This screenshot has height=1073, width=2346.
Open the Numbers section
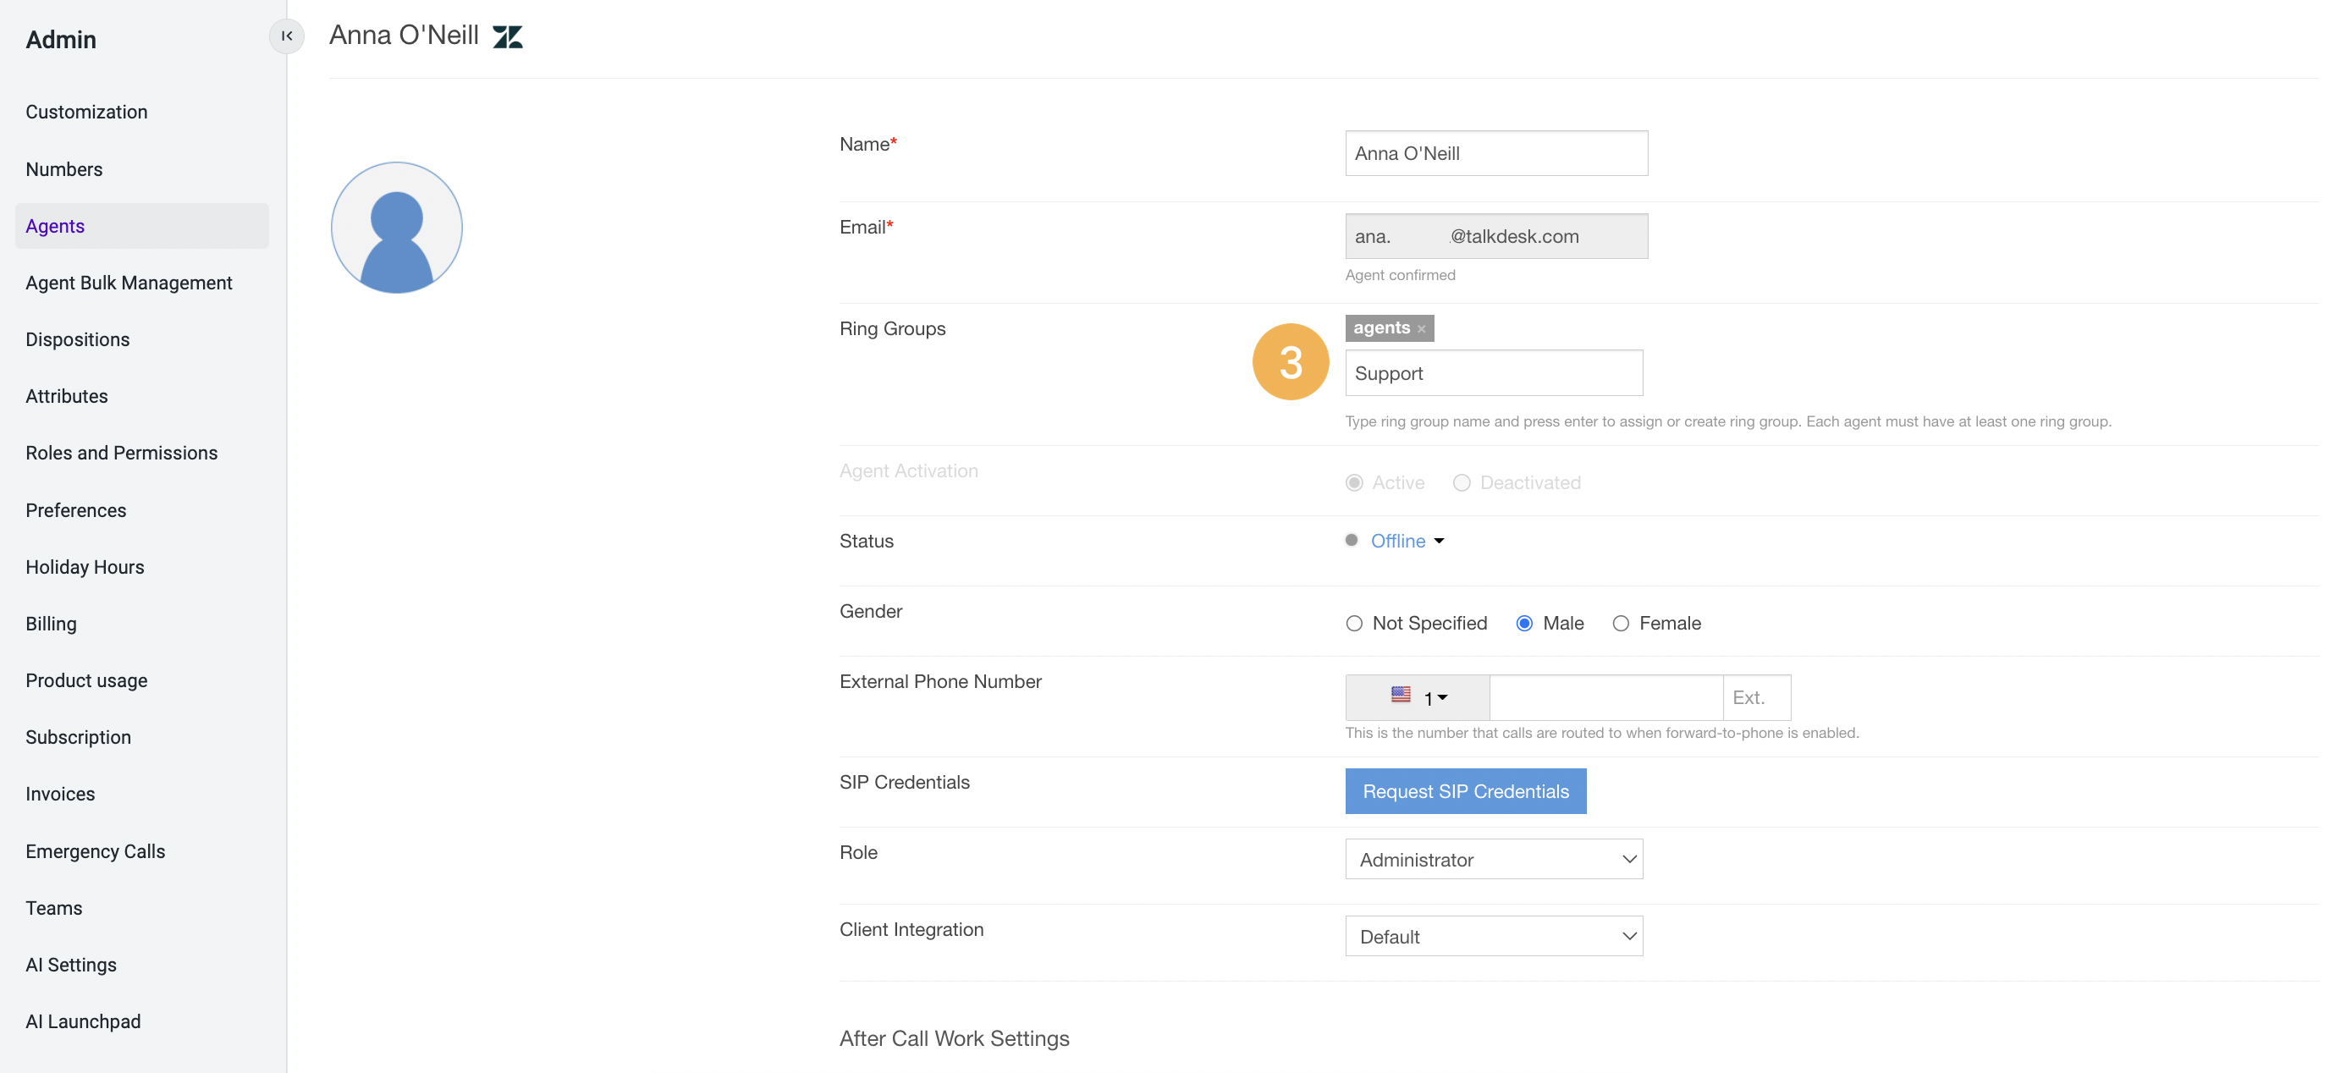click(x=63, y=169)
